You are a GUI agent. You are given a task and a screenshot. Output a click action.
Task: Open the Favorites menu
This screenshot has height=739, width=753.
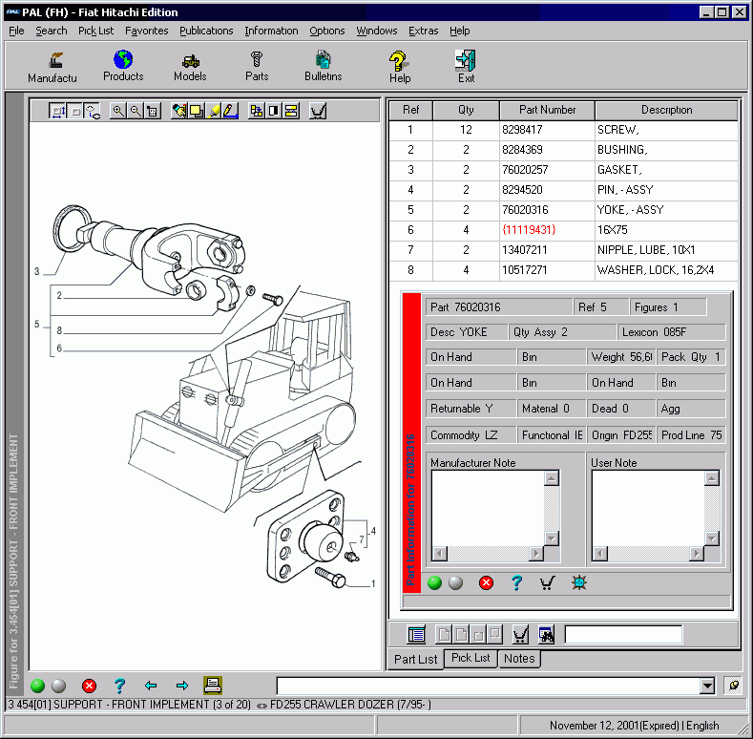pos(146,31)
